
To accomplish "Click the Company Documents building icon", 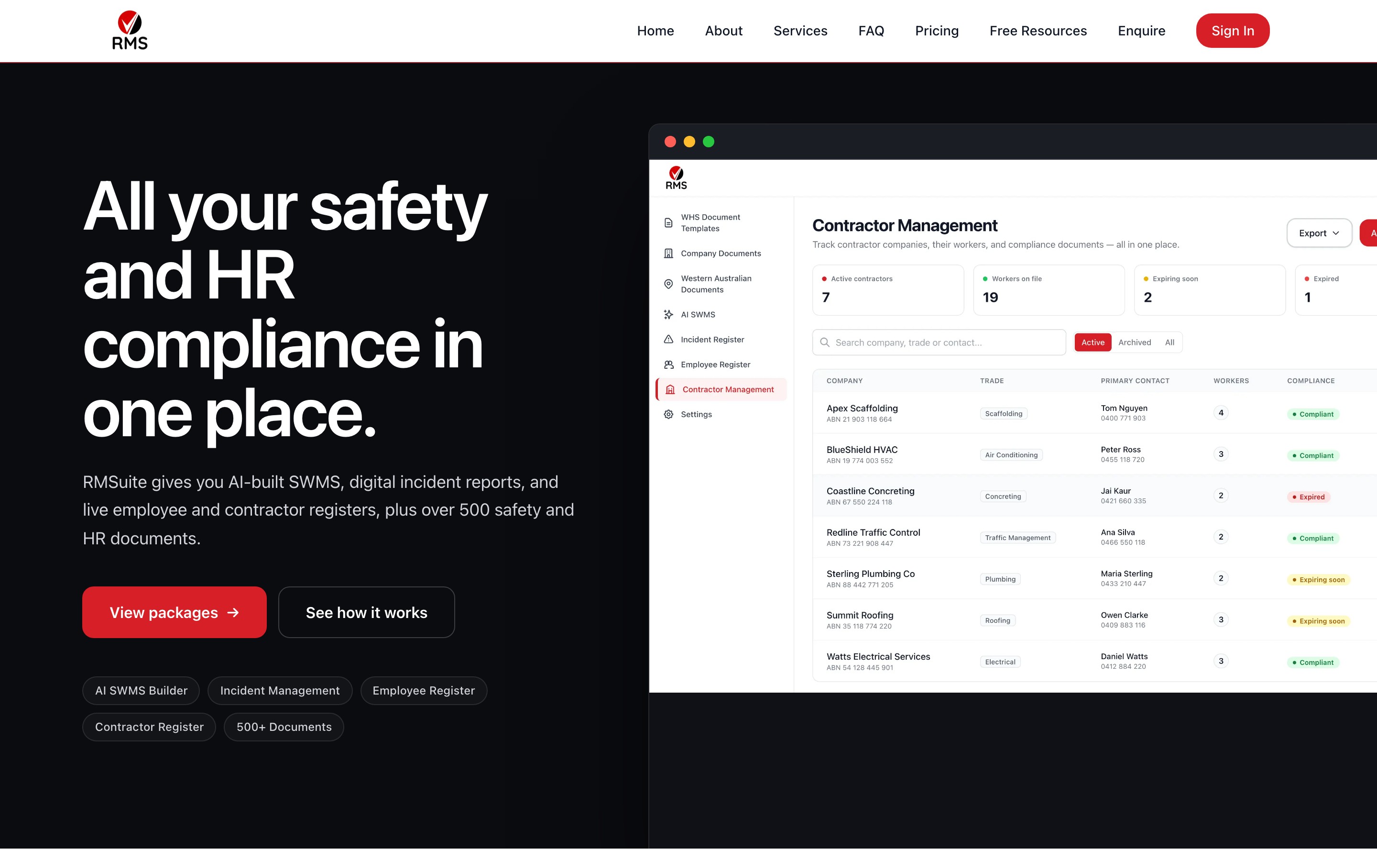I will (x=668, y=254).
